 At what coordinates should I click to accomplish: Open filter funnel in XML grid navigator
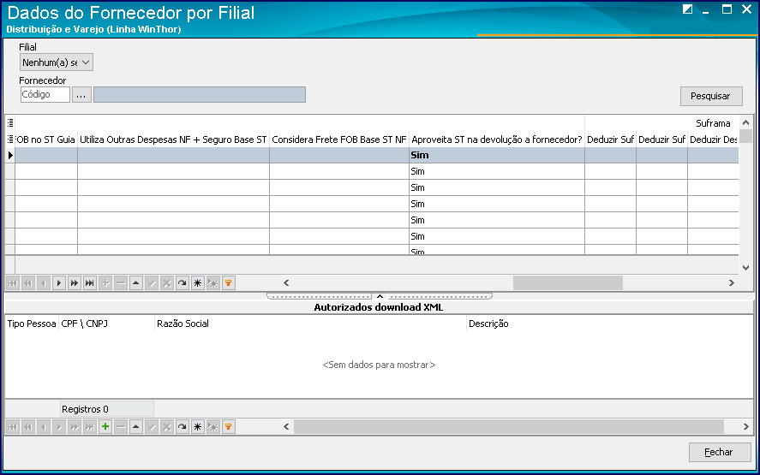point(228,427)
